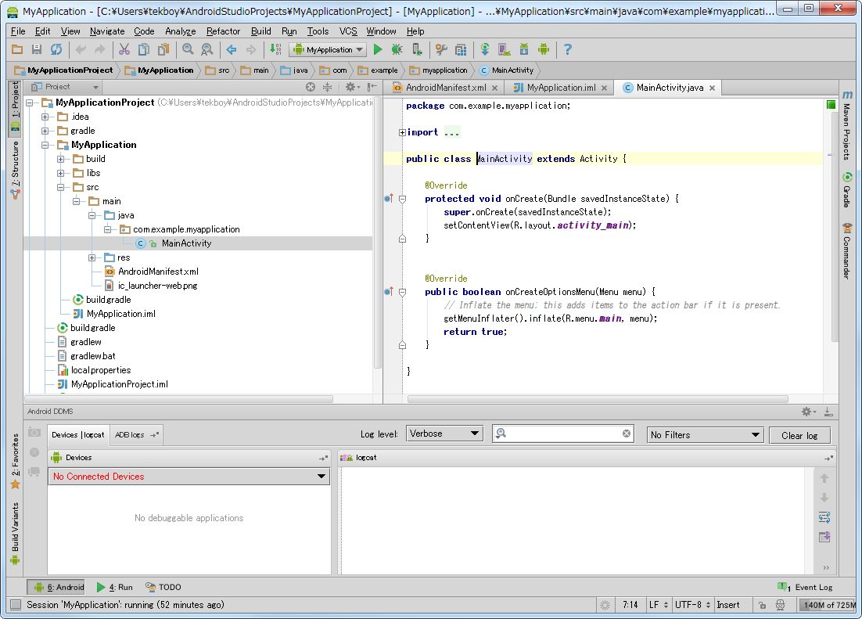Collapse the src folder node
This screenshot has width=862, height=619.
click(60, 187)
